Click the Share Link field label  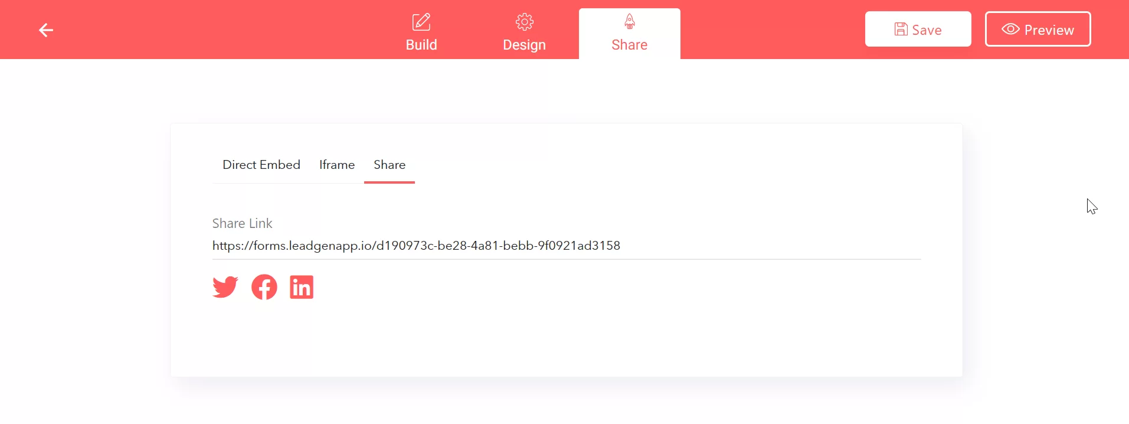pos(242,223)
